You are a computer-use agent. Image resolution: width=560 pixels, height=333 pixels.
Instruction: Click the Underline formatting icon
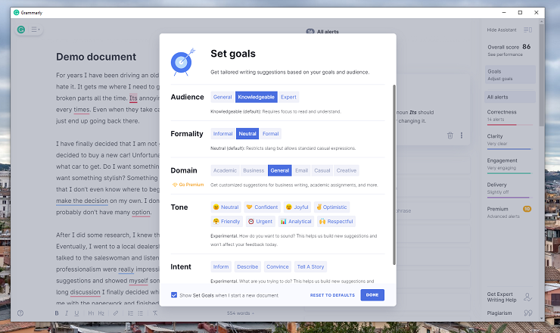[76, 313]
